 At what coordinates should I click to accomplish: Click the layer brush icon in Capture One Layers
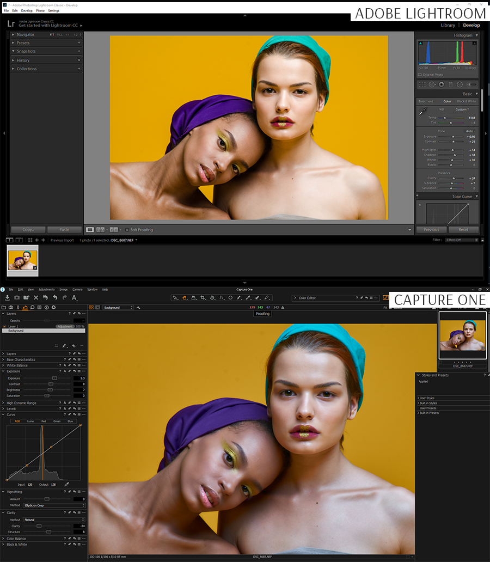tap(64, 346)
